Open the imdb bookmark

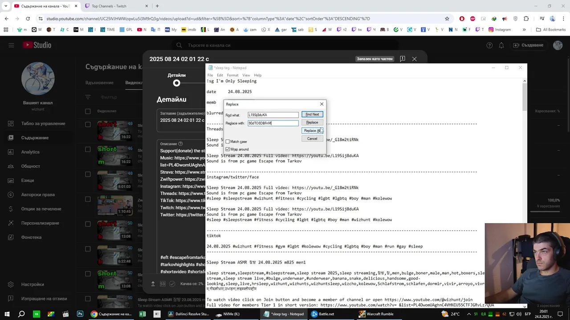tap(189, 29)
